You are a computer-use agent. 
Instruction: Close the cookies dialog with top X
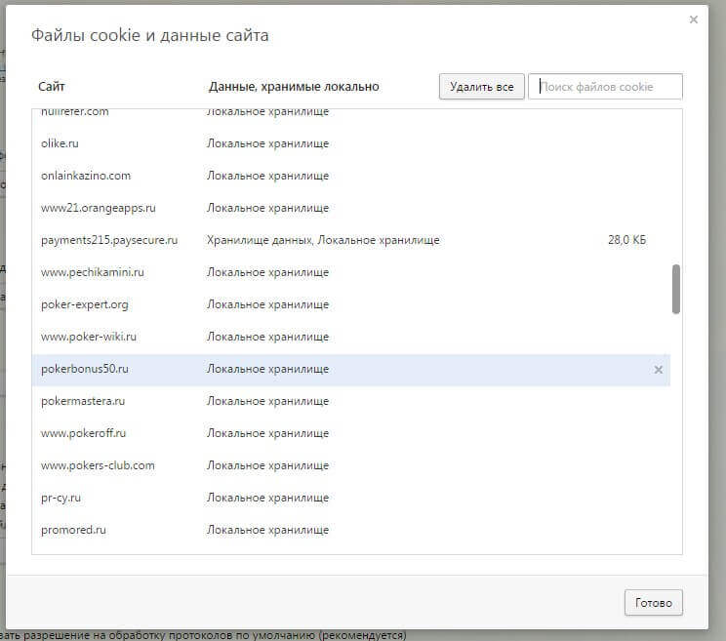[694, 20]
